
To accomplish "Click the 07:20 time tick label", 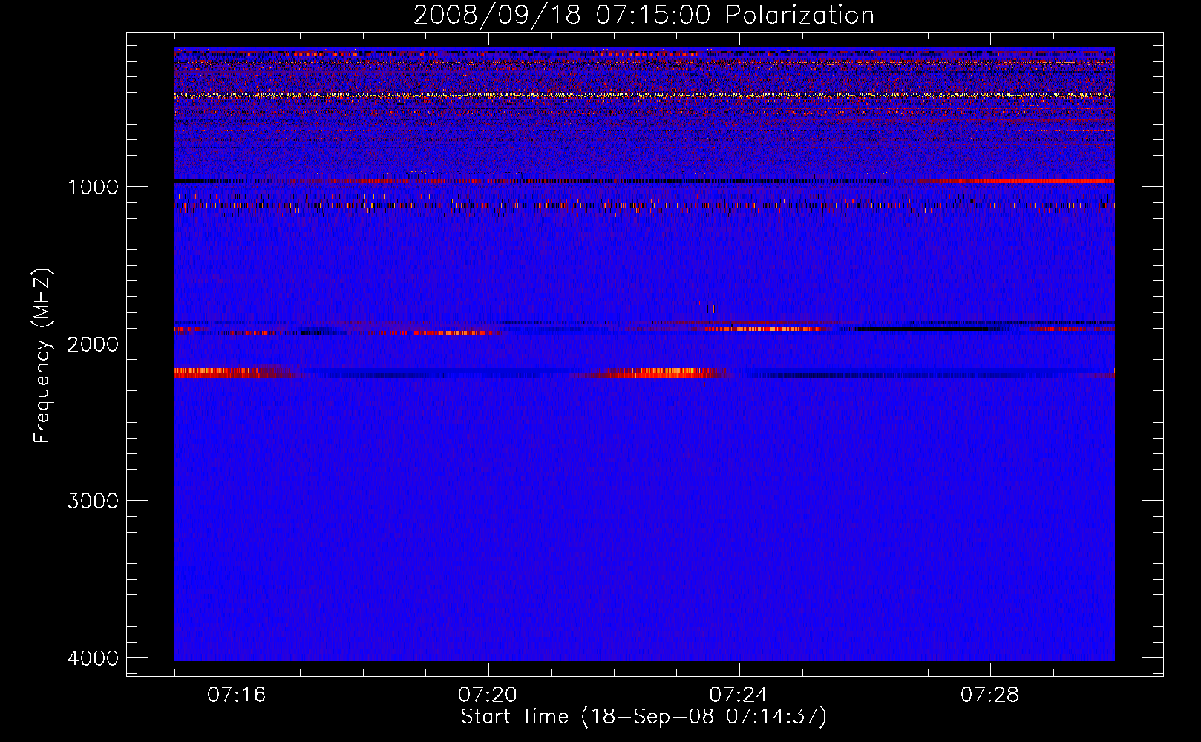I will coord(488,695).
